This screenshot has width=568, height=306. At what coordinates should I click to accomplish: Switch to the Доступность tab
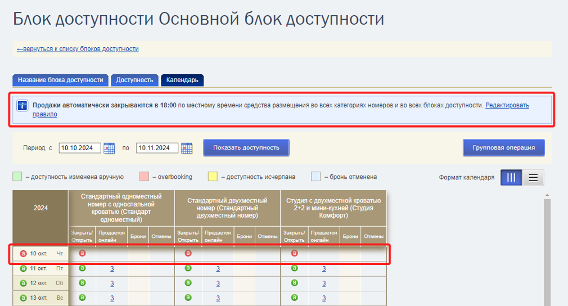135,80
